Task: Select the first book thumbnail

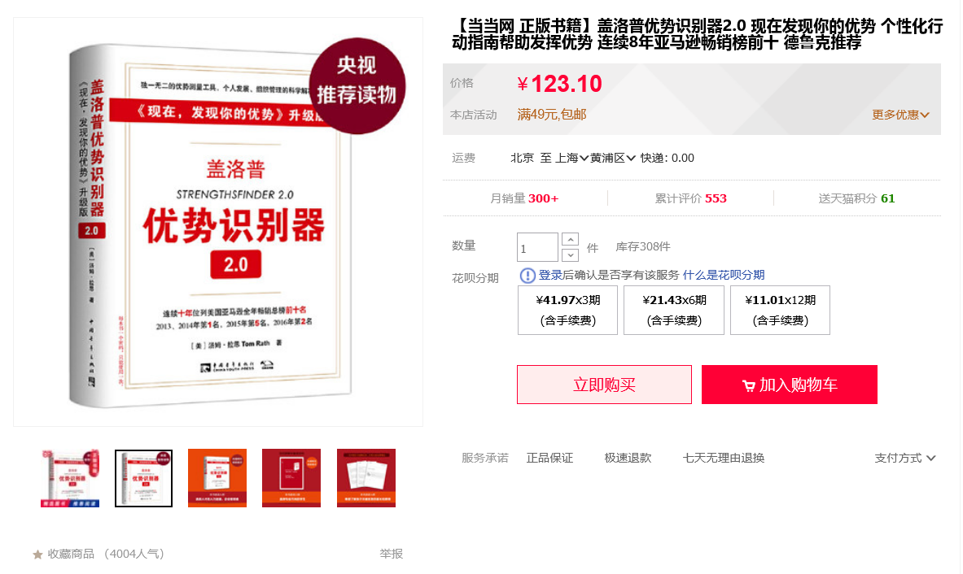Action: click(x=70, y=478)
